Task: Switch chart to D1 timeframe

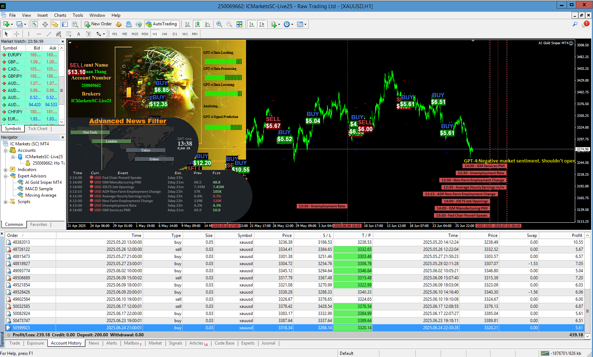Action: click(x=175, y=34)
